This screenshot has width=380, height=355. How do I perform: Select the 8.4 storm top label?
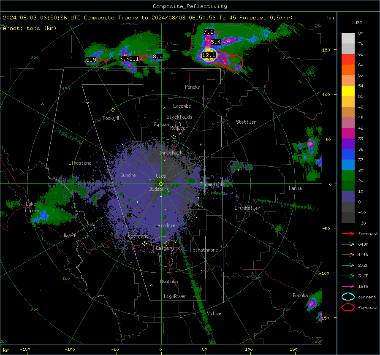pyautogui.click(x=158, y=57)
